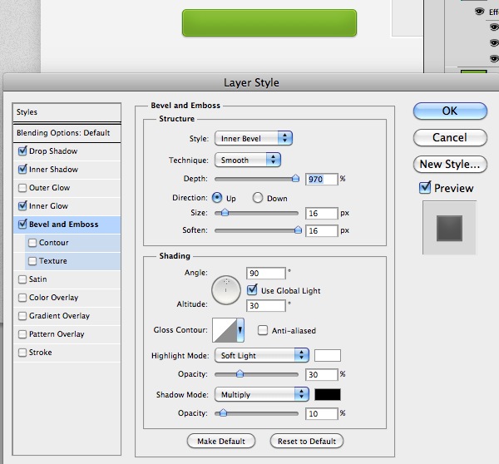Toggle the Inner Shadow checkbox
The height and width of the screenshot is (464, 499).
click(22, 169)
